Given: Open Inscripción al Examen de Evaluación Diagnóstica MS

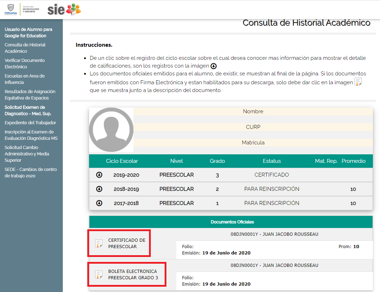Looking at the screenshot, I should [x=31, y=135].
